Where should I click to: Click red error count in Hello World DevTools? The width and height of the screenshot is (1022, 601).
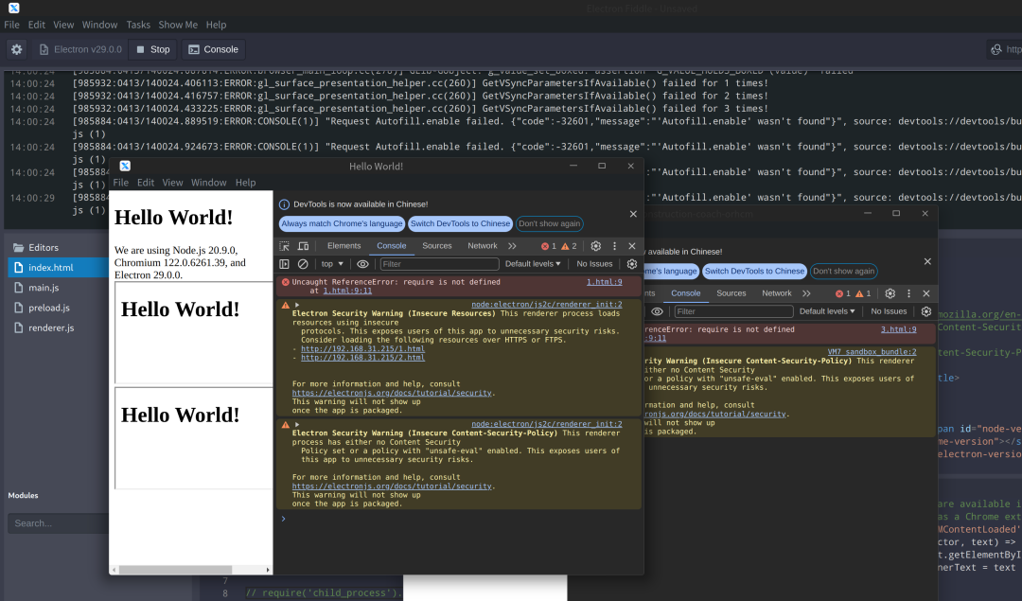tap(549, 246)
